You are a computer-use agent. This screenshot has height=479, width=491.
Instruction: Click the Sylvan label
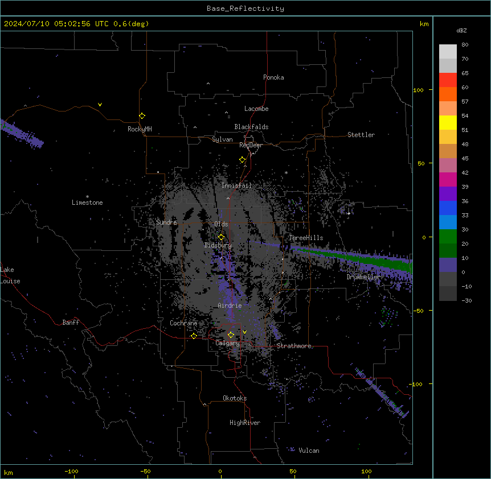coord(222,139)
